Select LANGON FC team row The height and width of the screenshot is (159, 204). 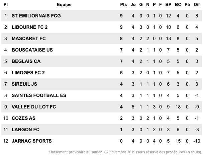(x=102, y=130)
